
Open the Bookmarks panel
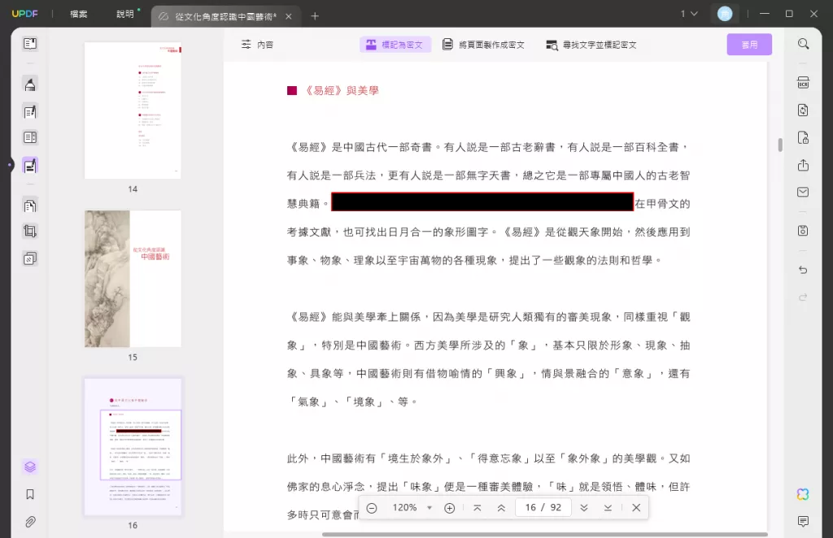tap(30, 494)
